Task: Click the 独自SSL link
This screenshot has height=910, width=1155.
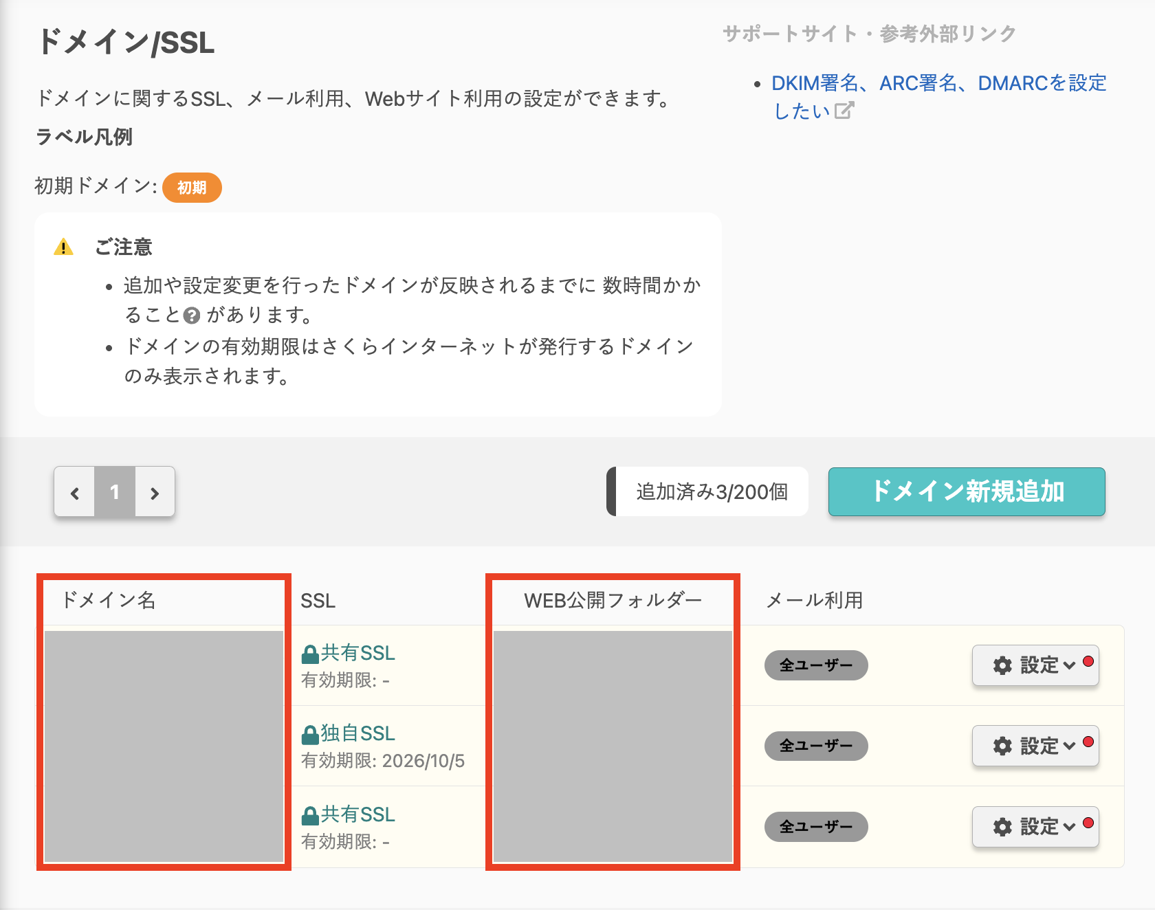Action: click(x=357, y=733)
